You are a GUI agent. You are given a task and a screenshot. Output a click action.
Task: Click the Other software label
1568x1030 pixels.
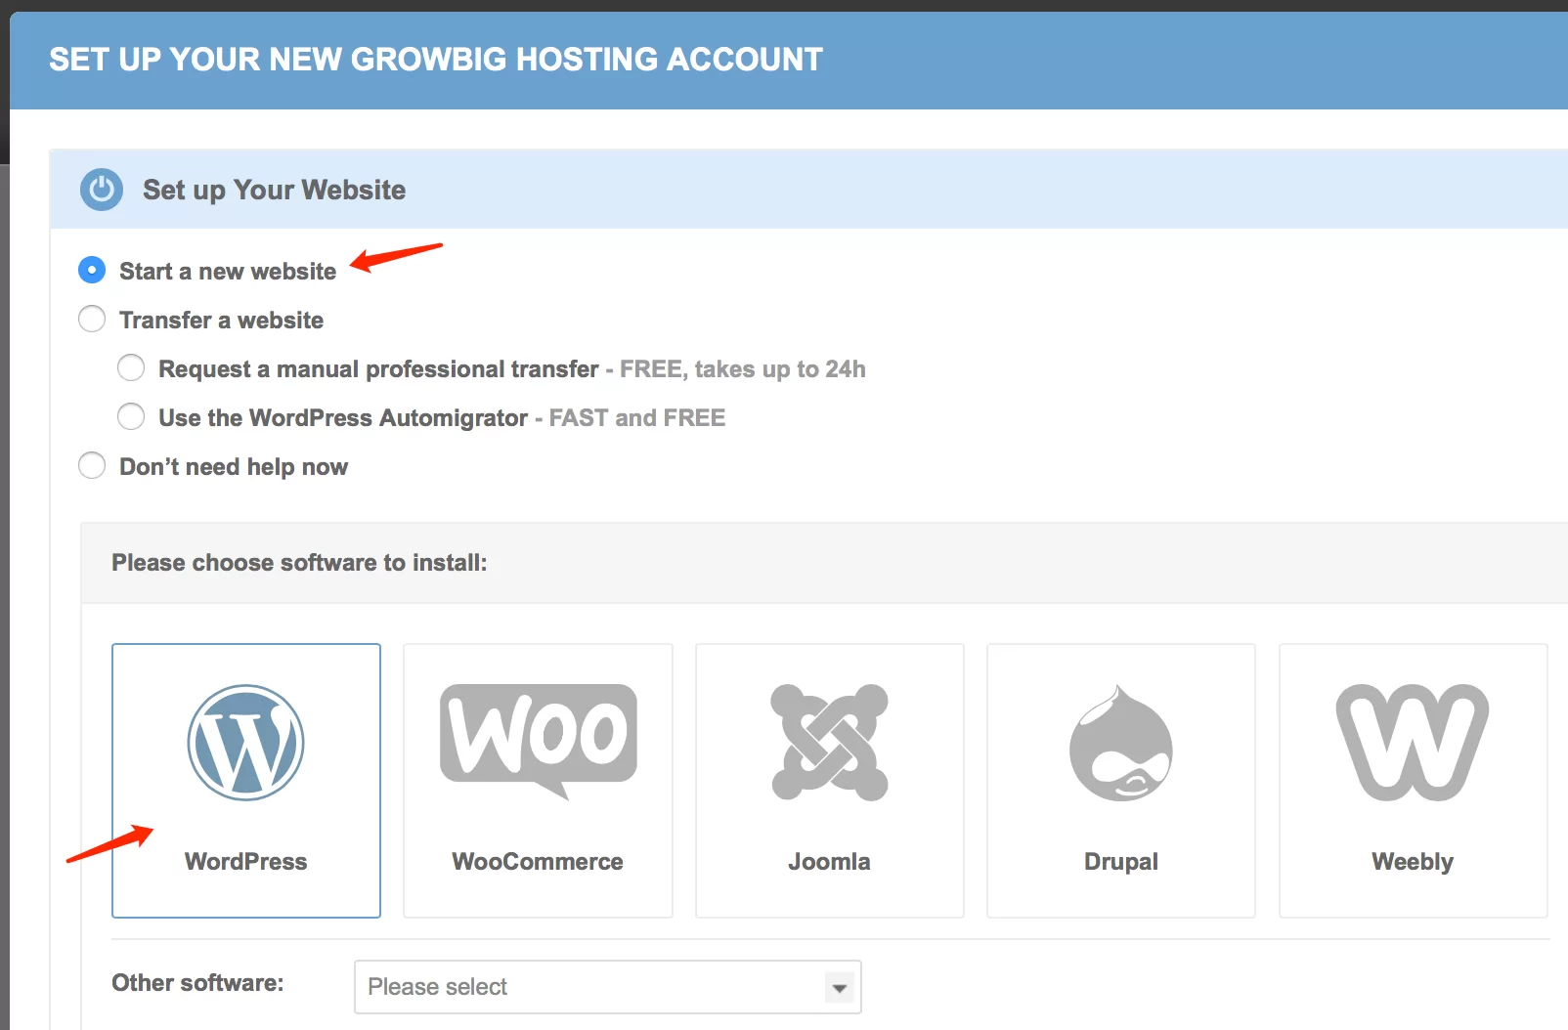coord(197,983)
